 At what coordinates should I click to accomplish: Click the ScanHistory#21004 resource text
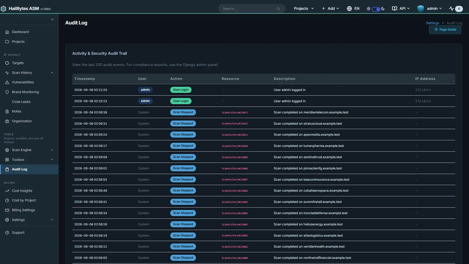coord(235,213)
